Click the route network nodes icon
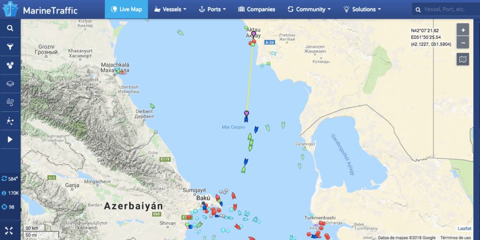 pyautogui.click(x=10, y=121)
